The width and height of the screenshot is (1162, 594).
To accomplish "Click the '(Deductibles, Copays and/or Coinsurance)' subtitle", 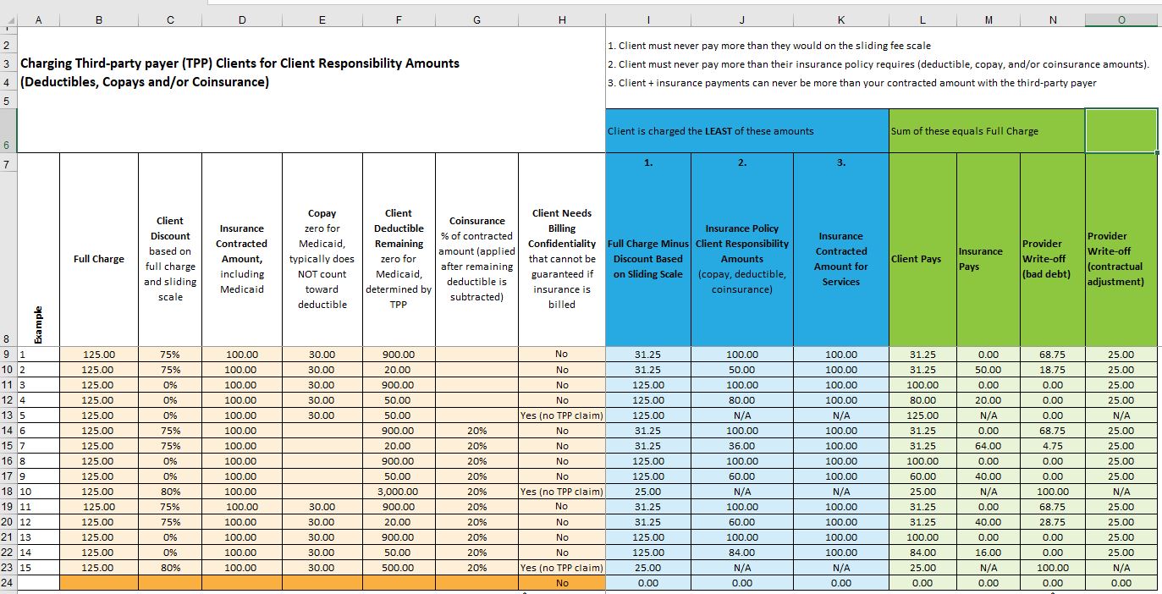I will 144,82.
